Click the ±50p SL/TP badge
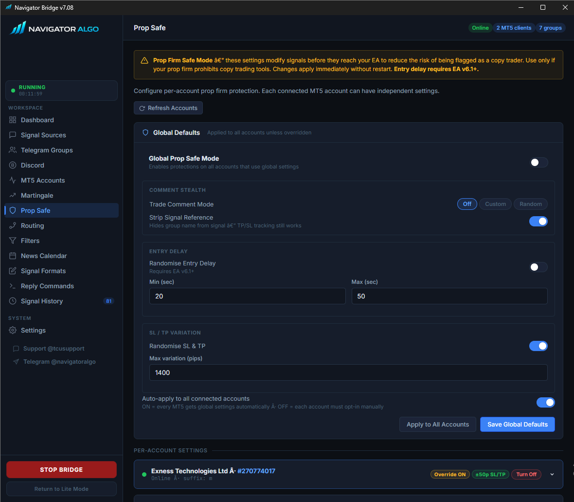 [x=490, y=475]
